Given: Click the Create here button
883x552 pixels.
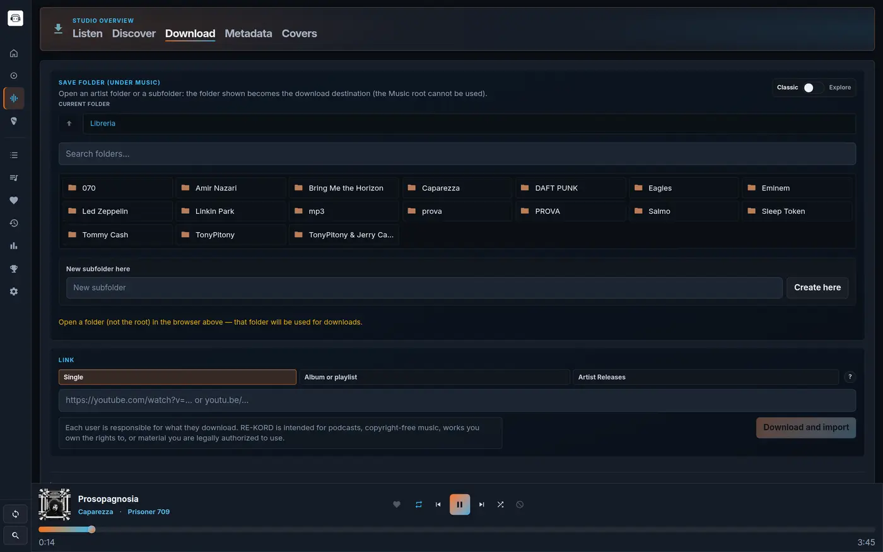Looking at the screenshot, I should click(x=817, y=288).
